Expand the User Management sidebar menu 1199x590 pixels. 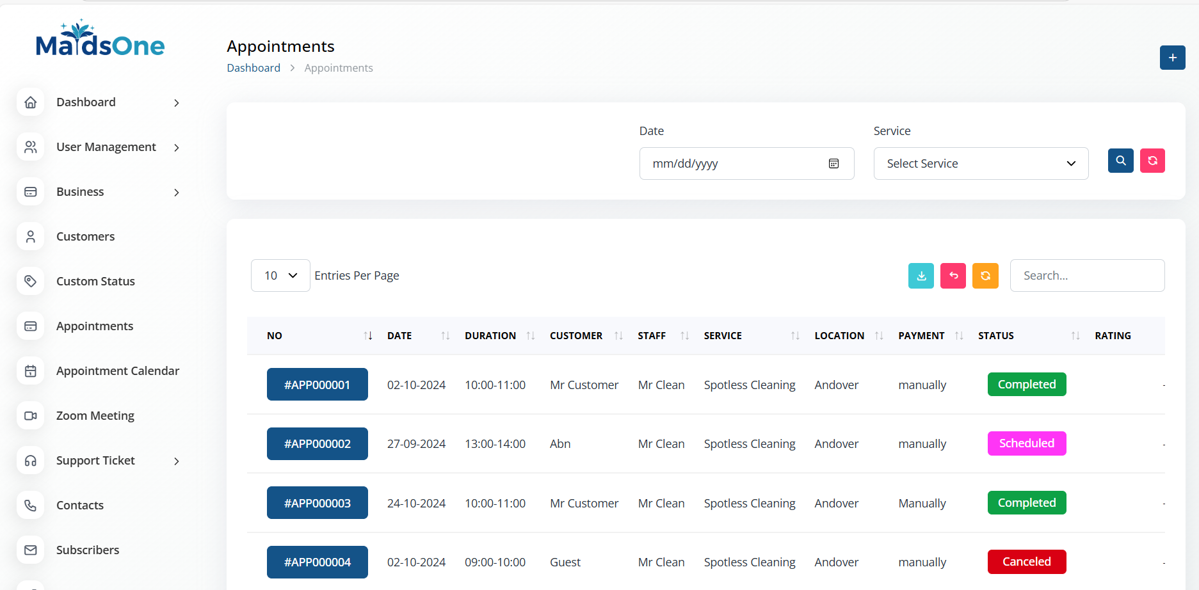(x=106, y=147)
